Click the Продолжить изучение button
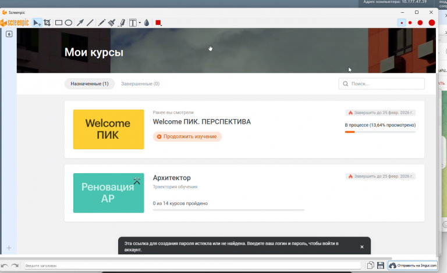447x273 pixels. pyautogui.click(x=187, y=136)
